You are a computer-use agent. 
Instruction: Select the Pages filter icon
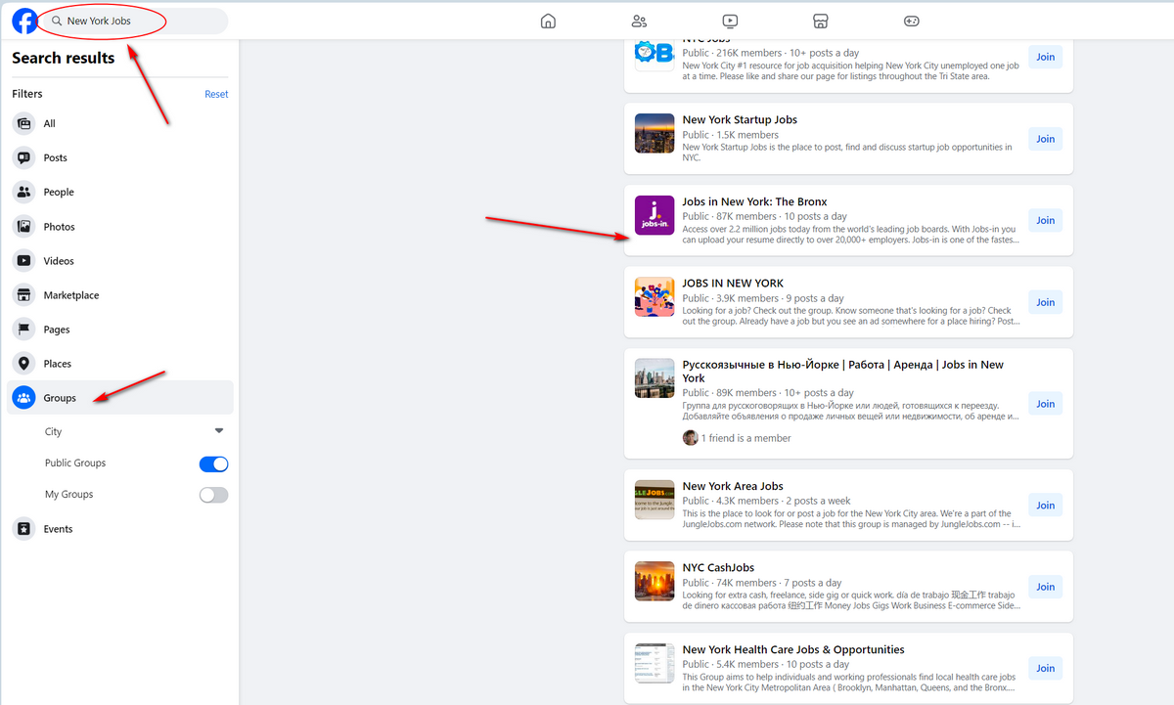click(x=23, y=330)
